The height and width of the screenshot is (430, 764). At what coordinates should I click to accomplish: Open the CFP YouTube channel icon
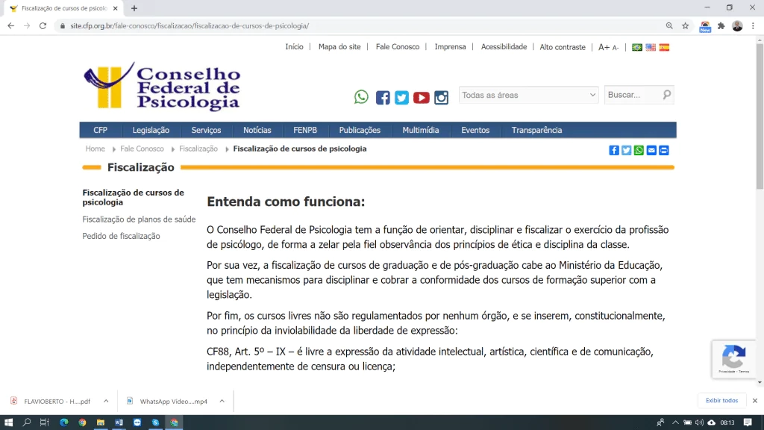[x=422, y=98]
